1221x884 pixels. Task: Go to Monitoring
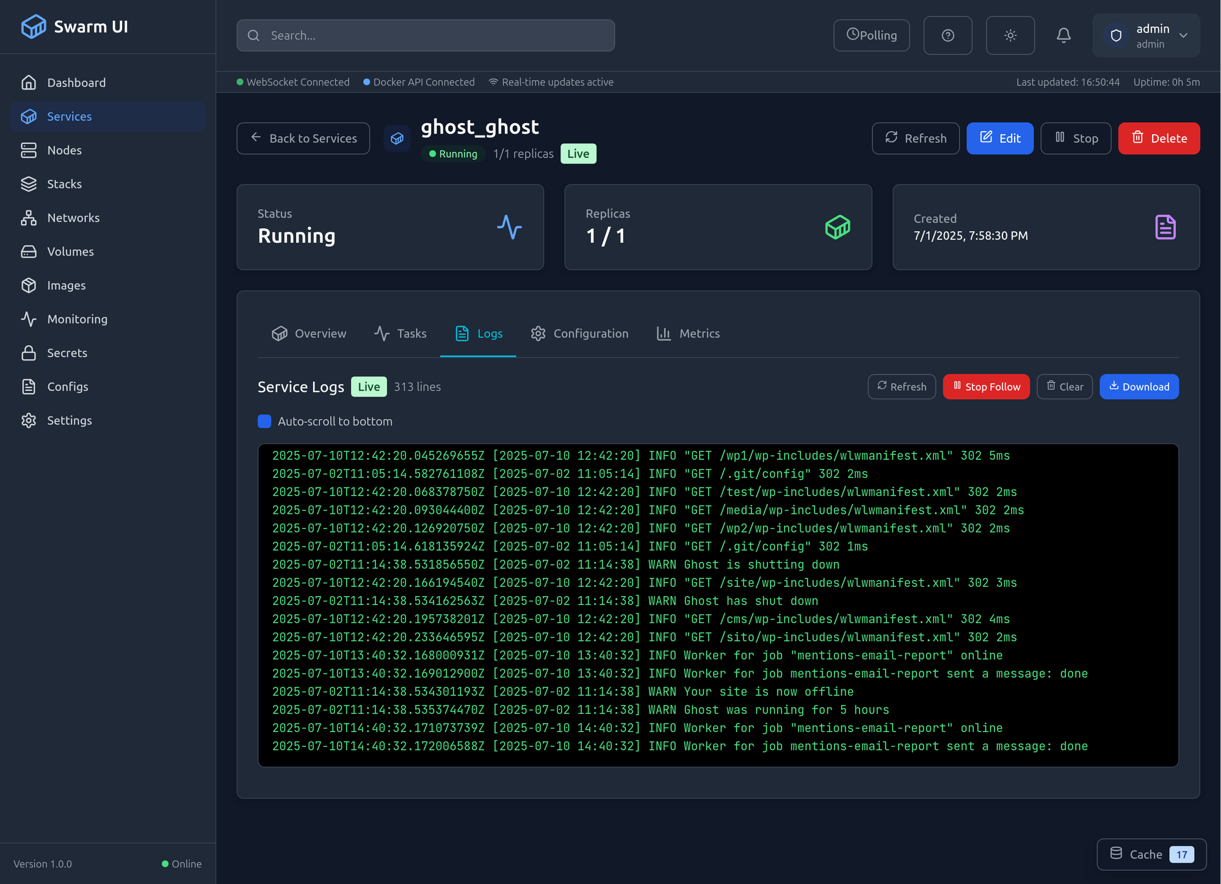point(107,319)
